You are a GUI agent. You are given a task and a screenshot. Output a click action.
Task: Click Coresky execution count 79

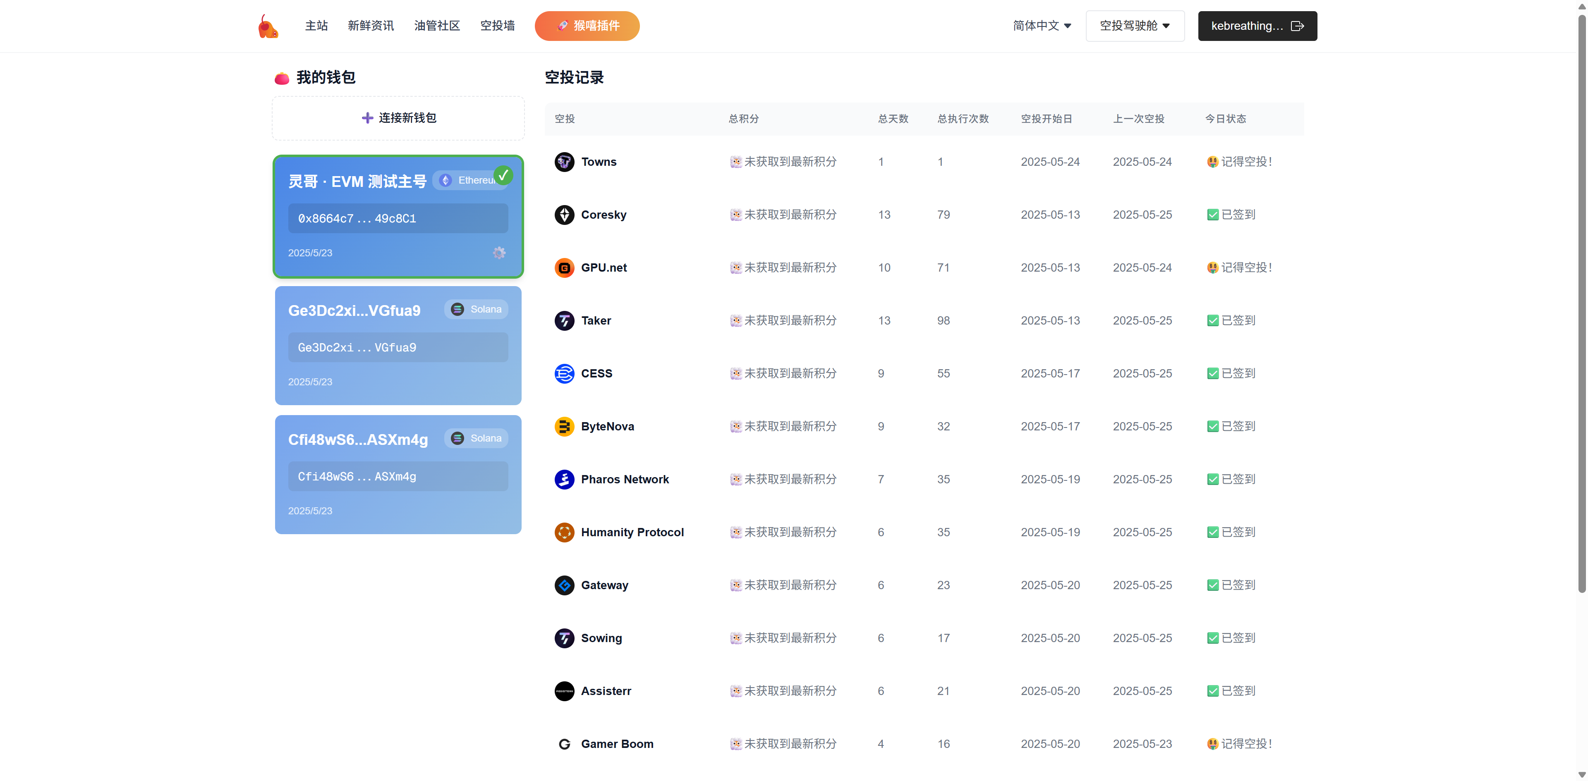(943, 215)
